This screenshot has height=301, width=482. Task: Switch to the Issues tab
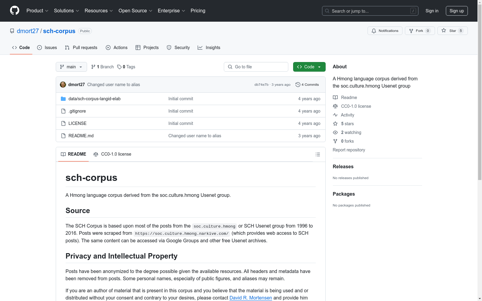click(47, 48)
